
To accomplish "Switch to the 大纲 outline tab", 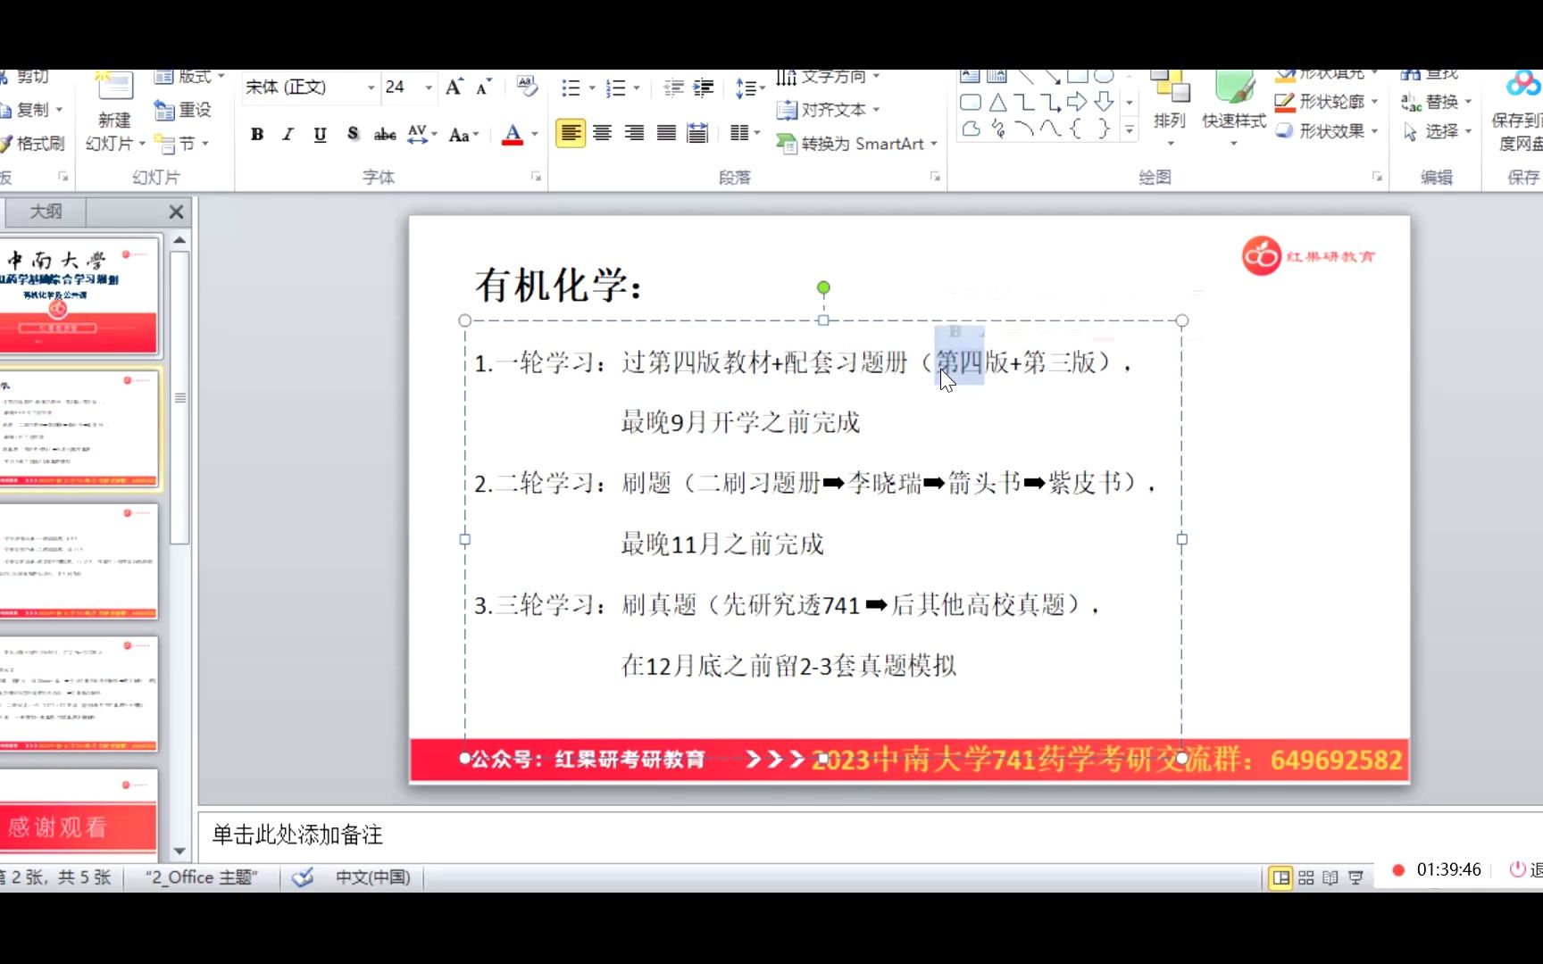I will (46, 212).
